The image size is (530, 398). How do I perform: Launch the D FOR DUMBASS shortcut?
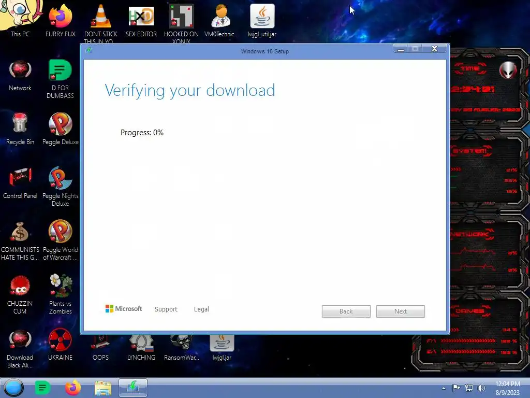click(x=60, y=79)
